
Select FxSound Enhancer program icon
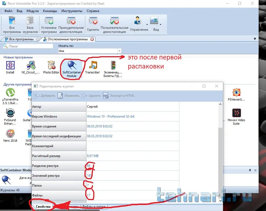tap(10, 117)
